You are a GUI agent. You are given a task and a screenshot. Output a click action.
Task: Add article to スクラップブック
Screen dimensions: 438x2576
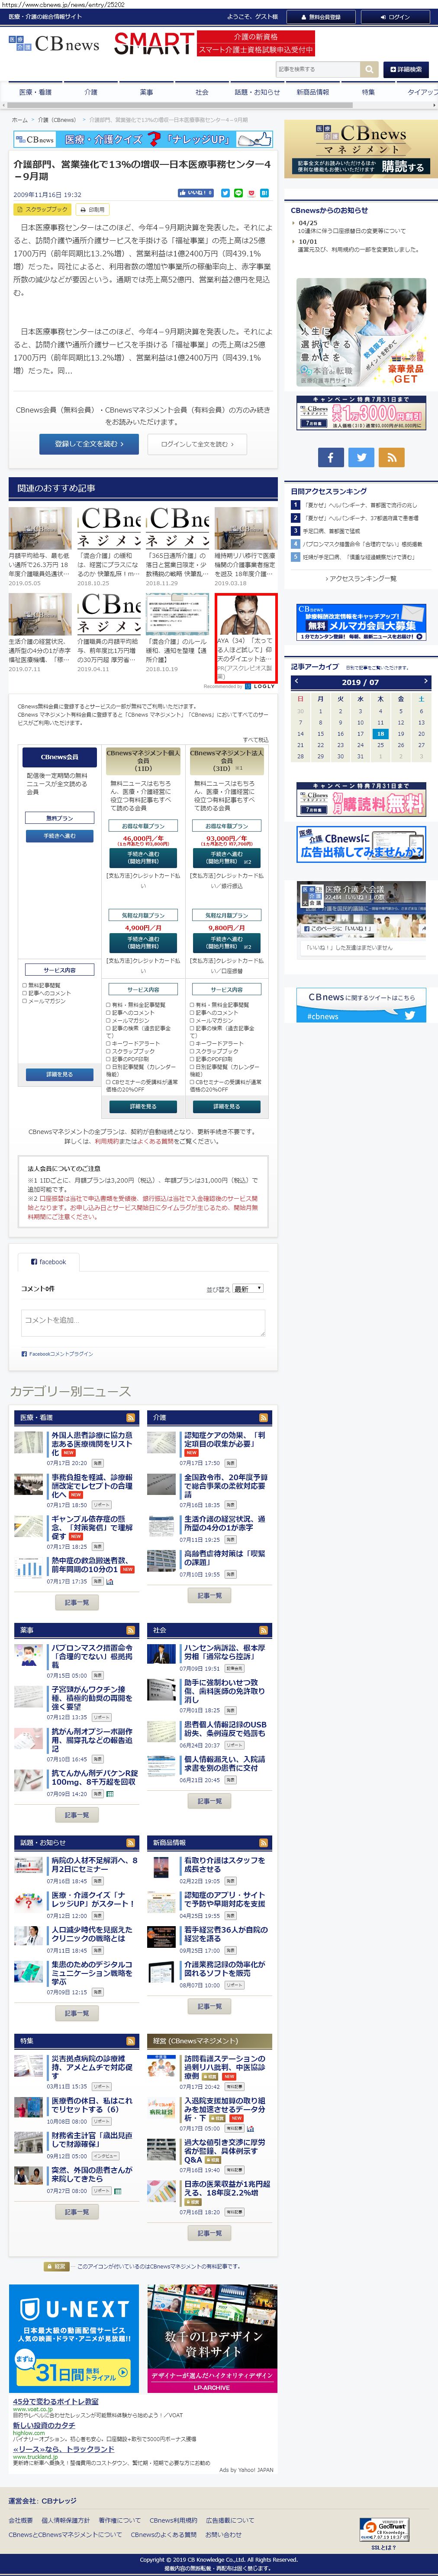[42, 210]
